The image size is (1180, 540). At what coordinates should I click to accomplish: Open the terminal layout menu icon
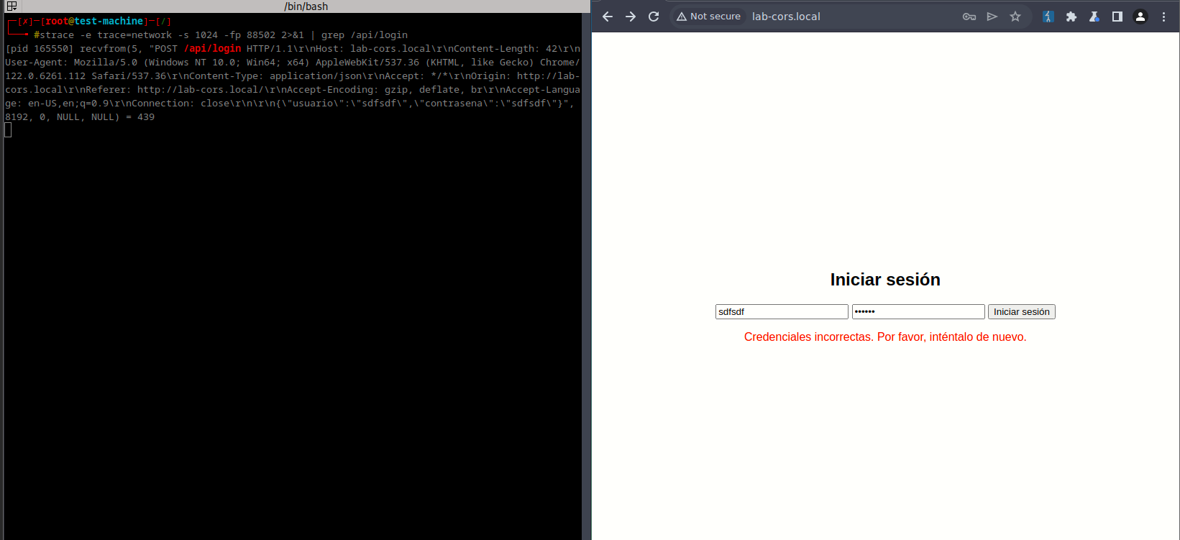(12, 6)
